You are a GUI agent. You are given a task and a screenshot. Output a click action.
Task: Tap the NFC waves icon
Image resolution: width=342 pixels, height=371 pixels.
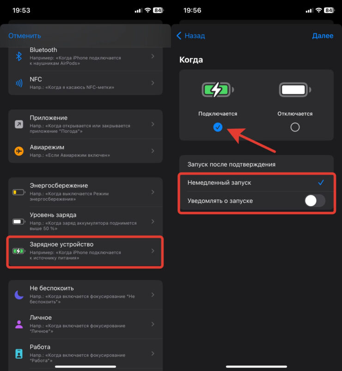(x=19, y=83)
